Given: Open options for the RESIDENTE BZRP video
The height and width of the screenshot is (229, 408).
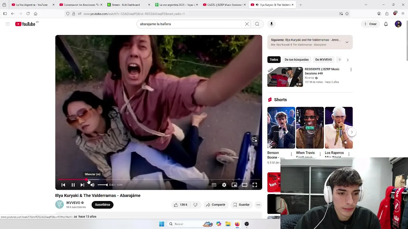Looking at the screenshot, I should click(x=351, y=70).
